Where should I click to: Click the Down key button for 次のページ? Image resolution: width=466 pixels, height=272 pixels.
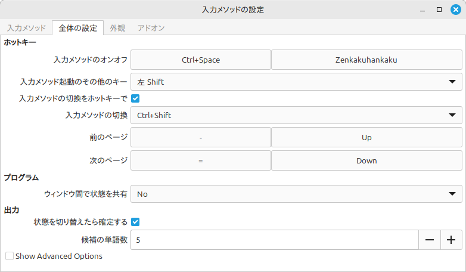pyautogui.click(x=366, y=160)
